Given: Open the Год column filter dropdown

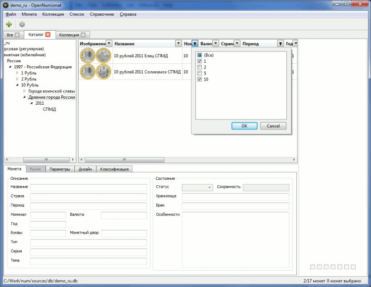Looking at the screenshot, I should [x=295, y=43].
